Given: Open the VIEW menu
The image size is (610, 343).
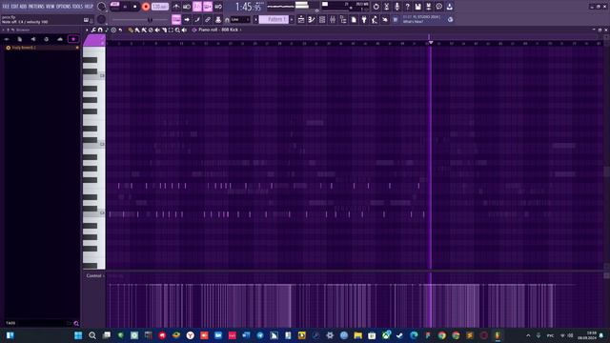Looking at the screenshot, I should pyautogui.click(x=51, y=7).
